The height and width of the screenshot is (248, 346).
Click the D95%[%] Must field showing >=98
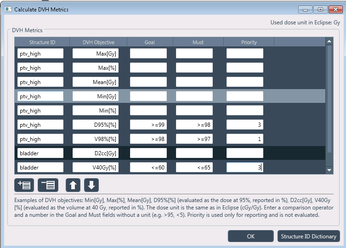(194, 124)
